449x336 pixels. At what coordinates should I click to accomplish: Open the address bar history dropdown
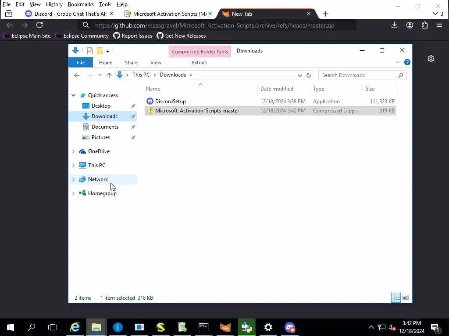[299, 75]
